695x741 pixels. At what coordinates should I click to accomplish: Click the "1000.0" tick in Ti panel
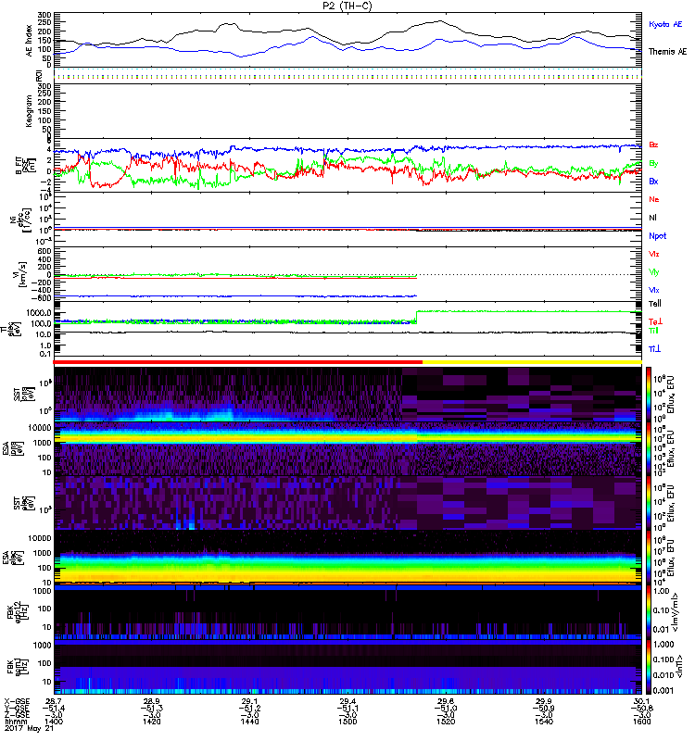coord(39,313)
